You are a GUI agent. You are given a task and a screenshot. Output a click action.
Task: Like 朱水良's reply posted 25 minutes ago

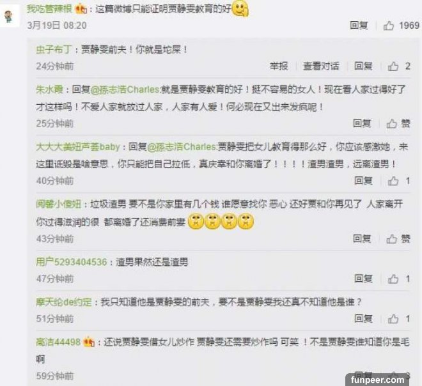click(391, 123)
